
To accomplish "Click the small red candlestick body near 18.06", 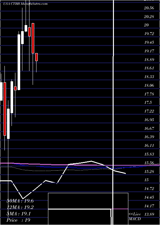I will (15, 88).
